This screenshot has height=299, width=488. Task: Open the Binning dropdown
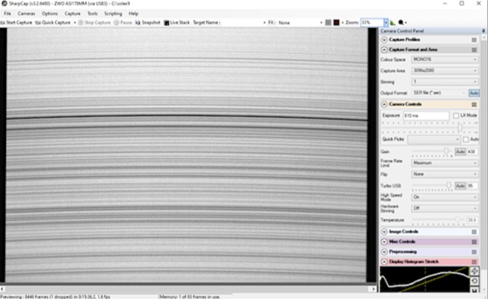tap(444, 82)
